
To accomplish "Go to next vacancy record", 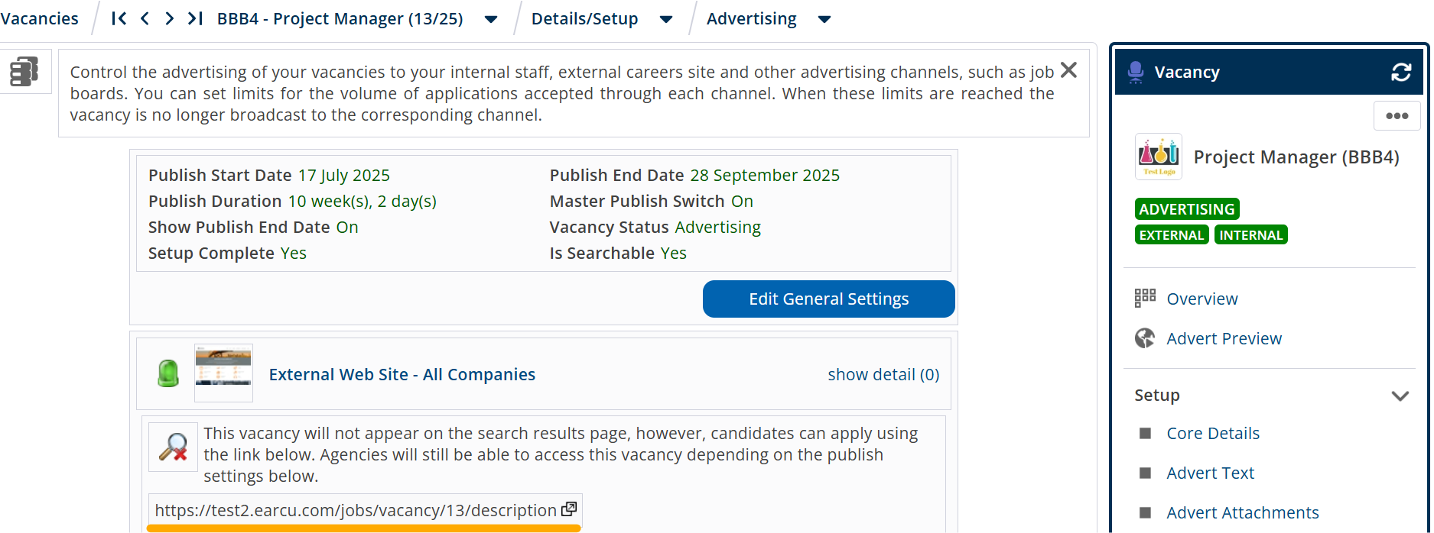I will (170, 18).
